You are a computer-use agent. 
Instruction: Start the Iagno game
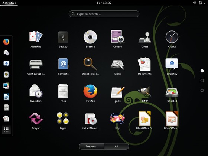[x=63, y=118]
